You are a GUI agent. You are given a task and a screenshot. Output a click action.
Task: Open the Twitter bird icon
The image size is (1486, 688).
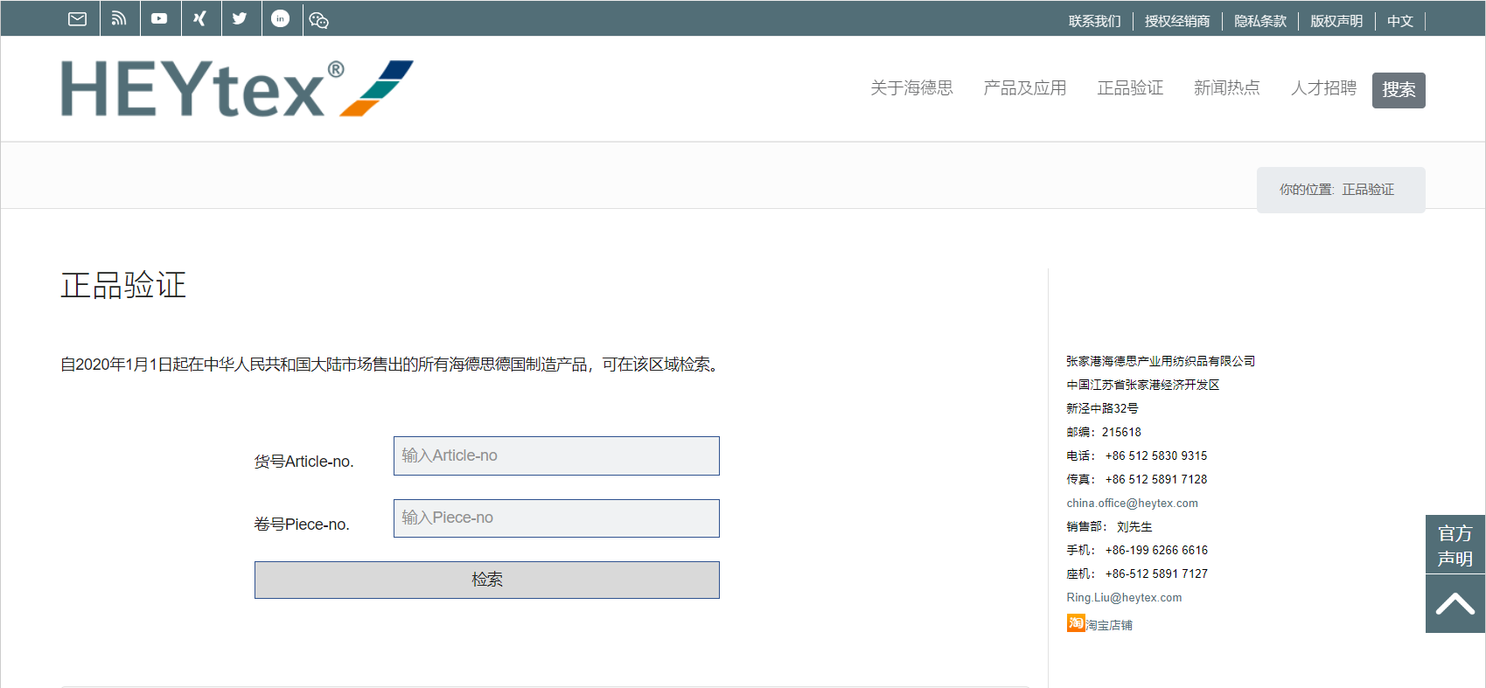click(x=240, y=19)
